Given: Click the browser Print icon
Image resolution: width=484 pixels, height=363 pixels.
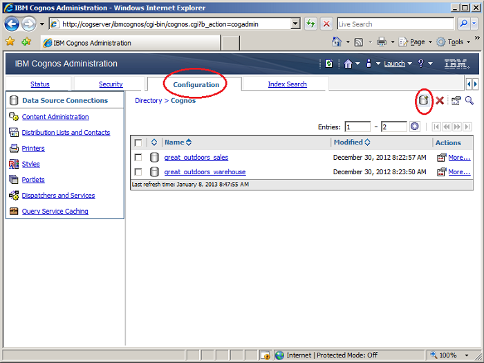Looking at the screenshot, I should (x=382, y=41).
